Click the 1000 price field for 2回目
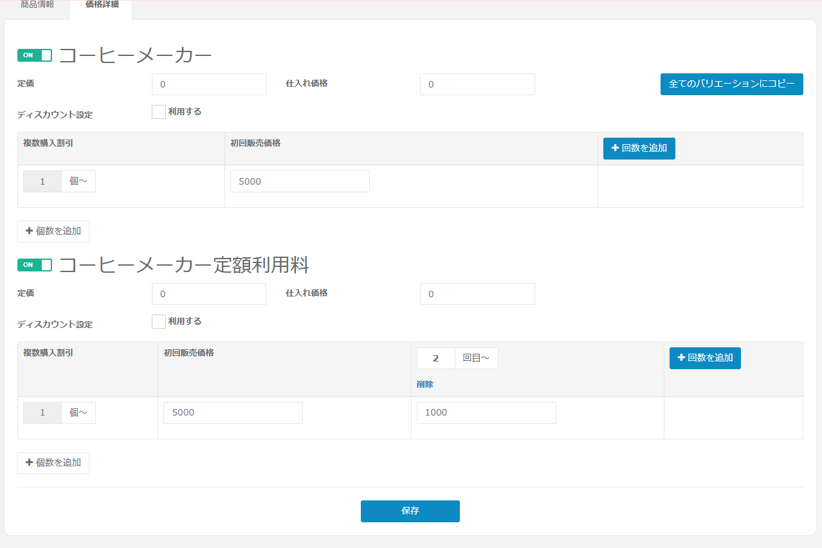Viewport: 822px width, 548px height. pyautogui.click(x=486, y=413)
